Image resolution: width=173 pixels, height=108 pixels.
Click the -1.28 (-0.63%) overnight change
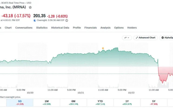pos(57,16)
